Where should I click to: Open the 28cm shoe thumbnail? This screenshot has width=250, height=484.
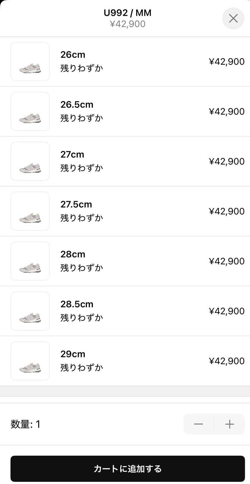[x=30, y=261]
